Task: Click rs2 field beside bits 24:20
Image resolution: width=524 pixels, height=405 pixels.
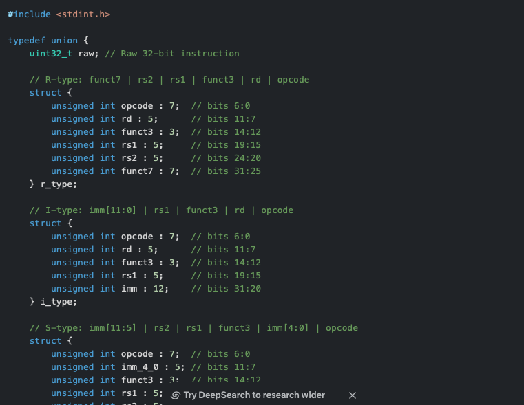Action: (107, 158)
